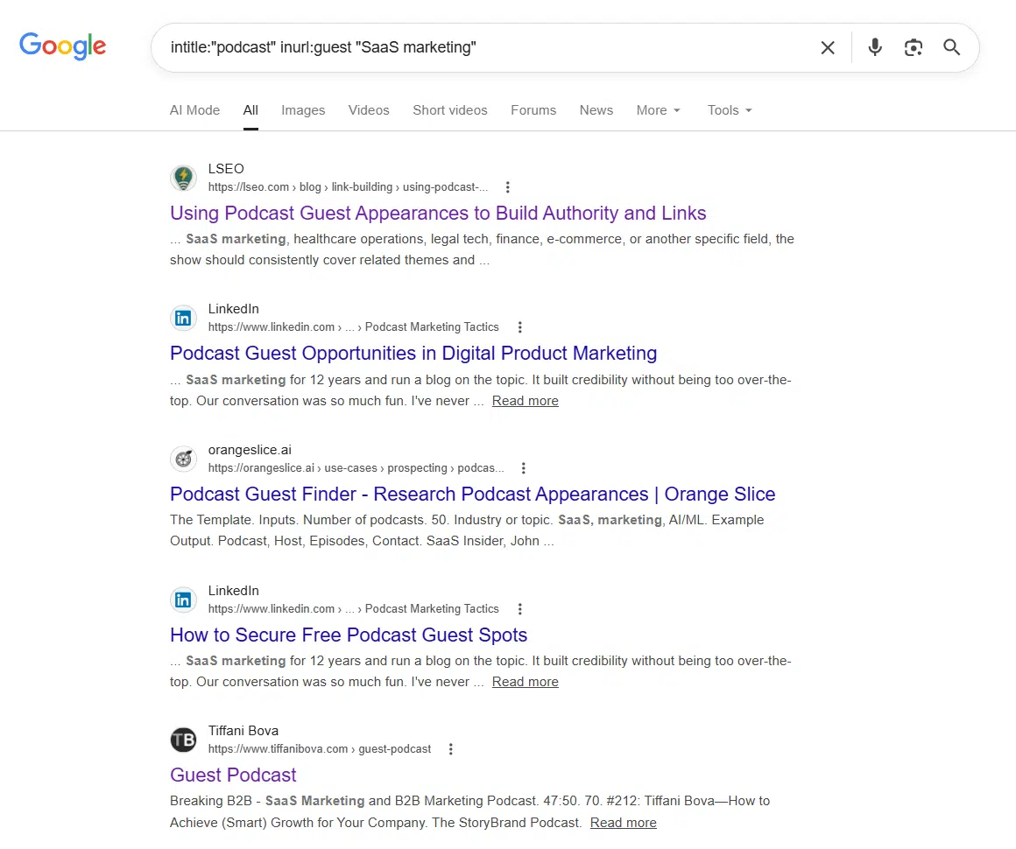Open more options for orangeslice.ai result
Viewport: 1016px width, 849px height.
(524, 468)
